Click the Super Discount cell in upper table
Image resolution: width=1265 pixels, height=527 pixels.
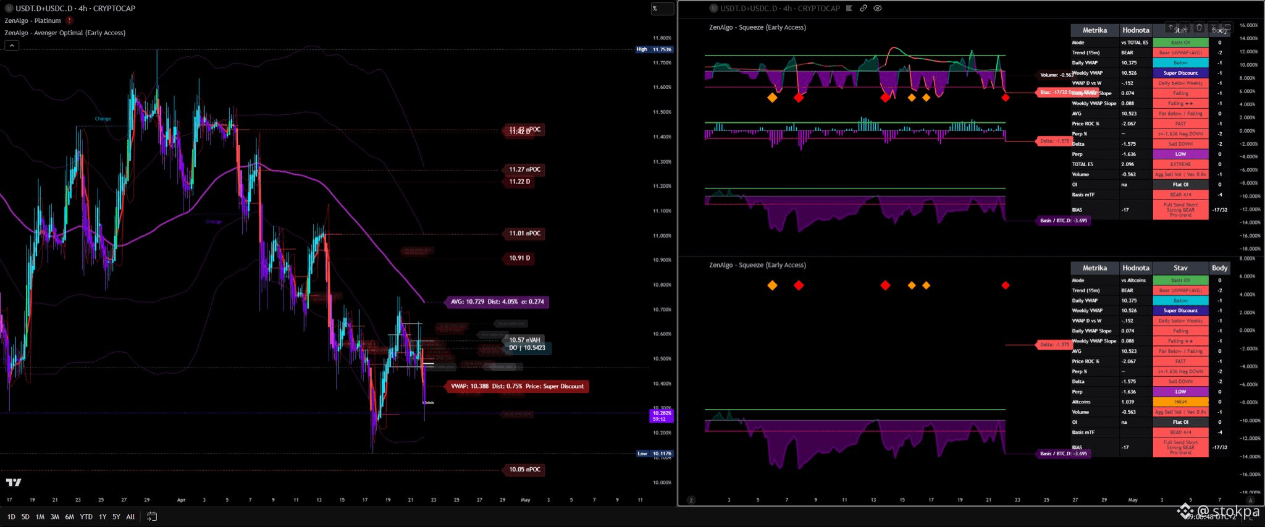(x=1180, y=73)
